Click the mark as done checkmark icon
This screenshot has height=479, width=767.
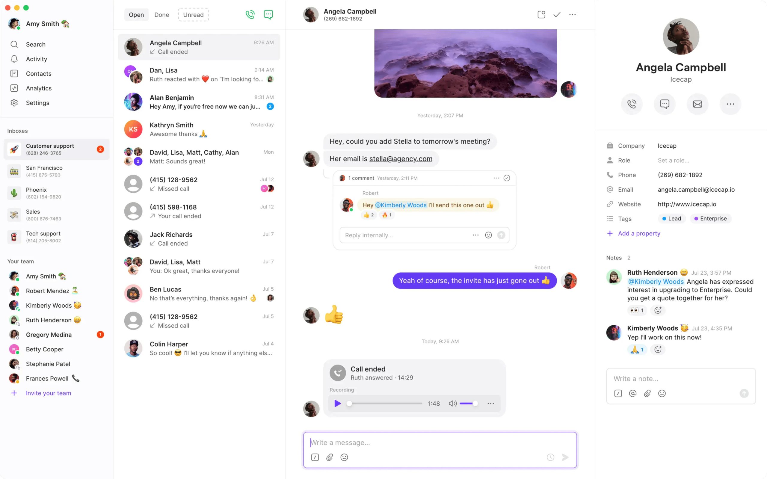click(557, 14)
